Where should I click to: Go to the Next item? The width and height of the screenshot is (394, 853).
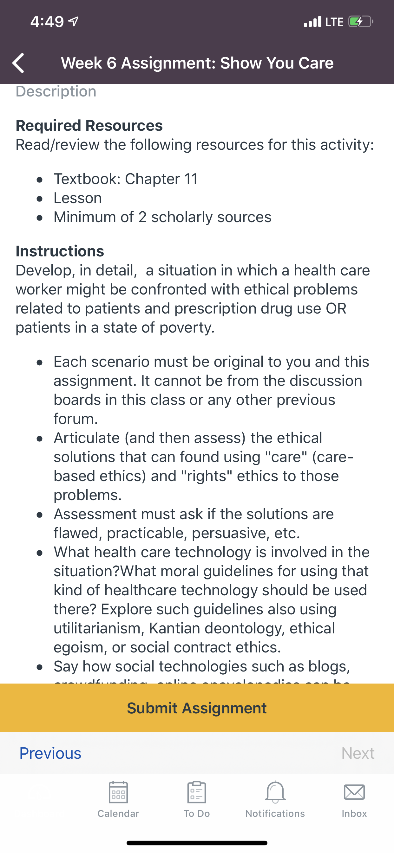[x=358, y=753]
